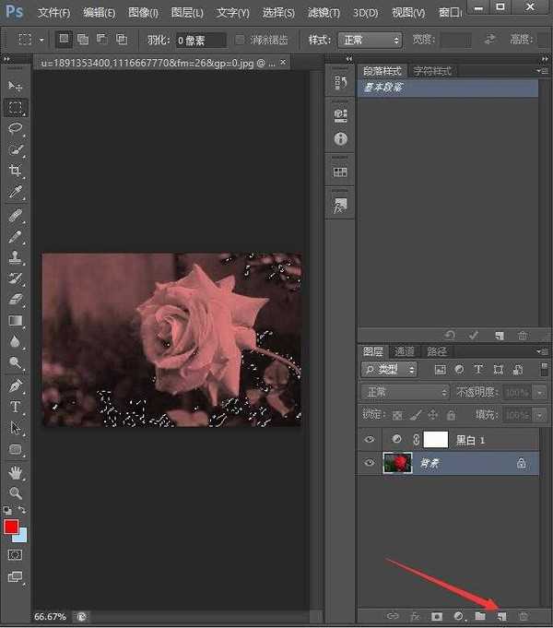The width and height of the screenshot is (553, 628).
Task: Toggle the 消除锯齿 anti-alias checkbox
Action: pyautogui.click(x=241, y=41)
